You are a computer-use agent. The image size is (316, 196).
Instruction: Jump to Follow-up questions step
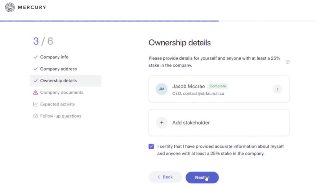61,116
